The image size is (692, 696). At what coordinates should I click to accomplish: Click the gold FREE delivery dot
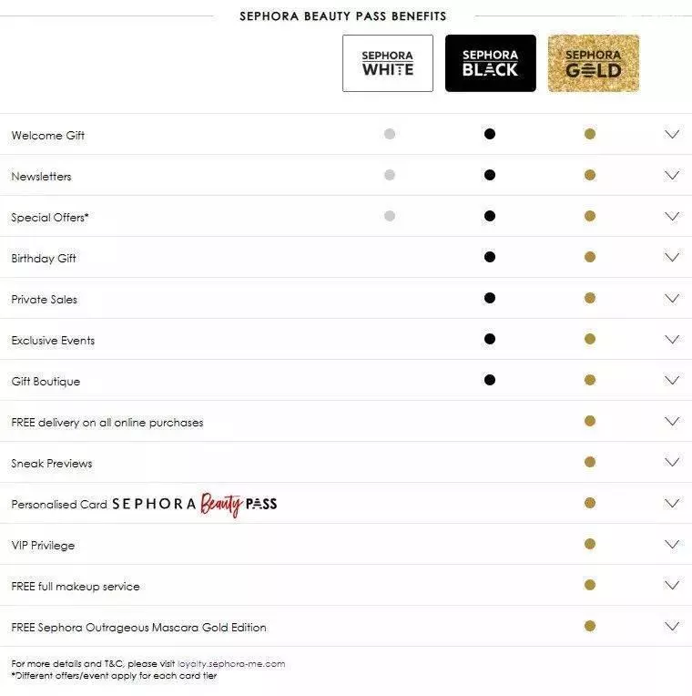589,421
